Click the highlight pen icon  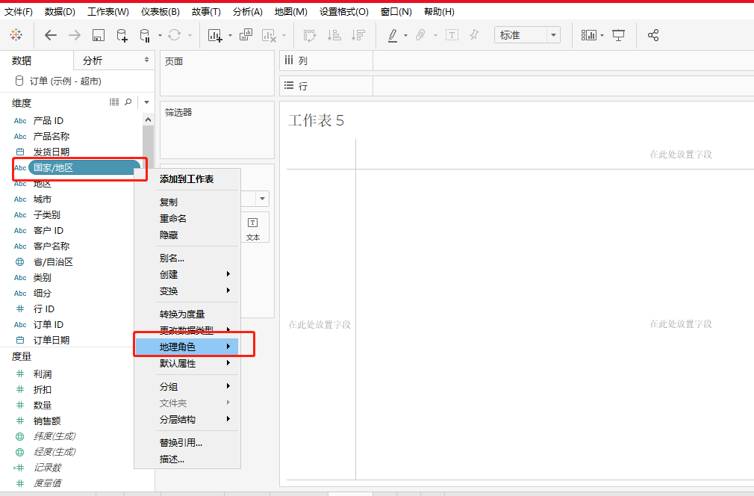[393, 35]
